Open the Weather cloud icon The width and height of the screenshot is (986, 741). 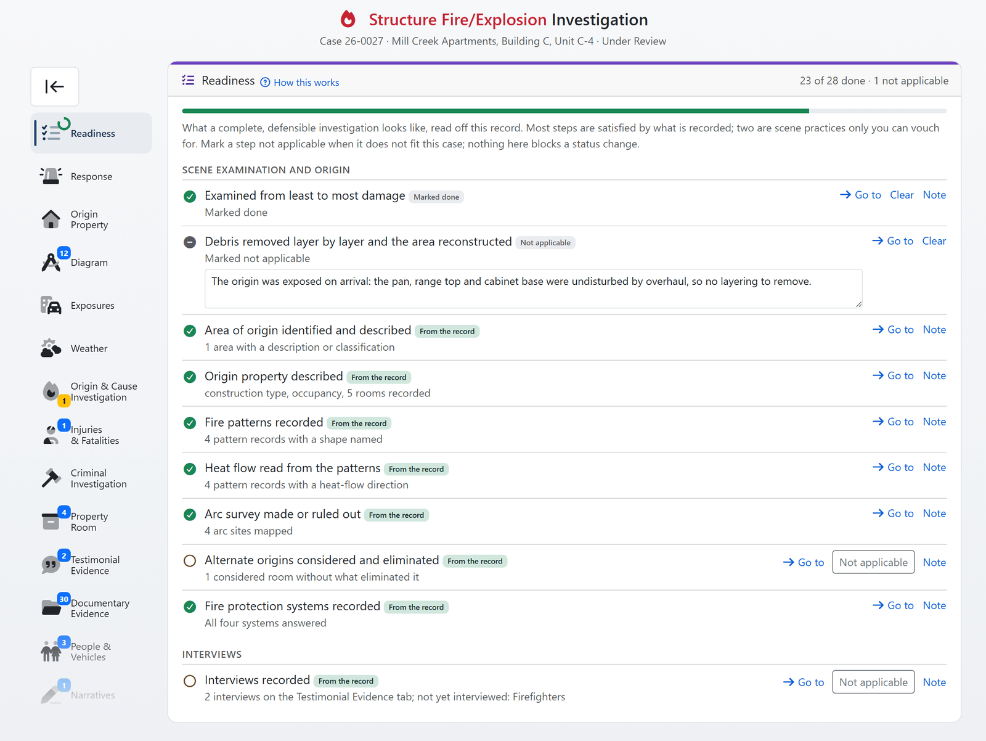[x=51, y=348]
